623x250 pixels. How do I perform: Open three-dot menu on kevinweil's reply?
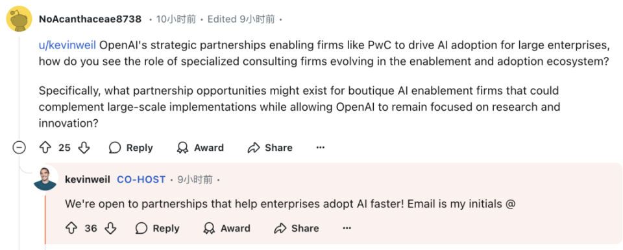(347, 228)
